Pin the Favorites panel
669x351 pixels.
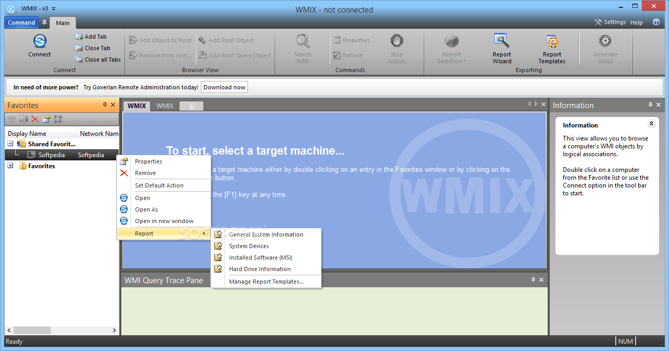click(105, 105)
